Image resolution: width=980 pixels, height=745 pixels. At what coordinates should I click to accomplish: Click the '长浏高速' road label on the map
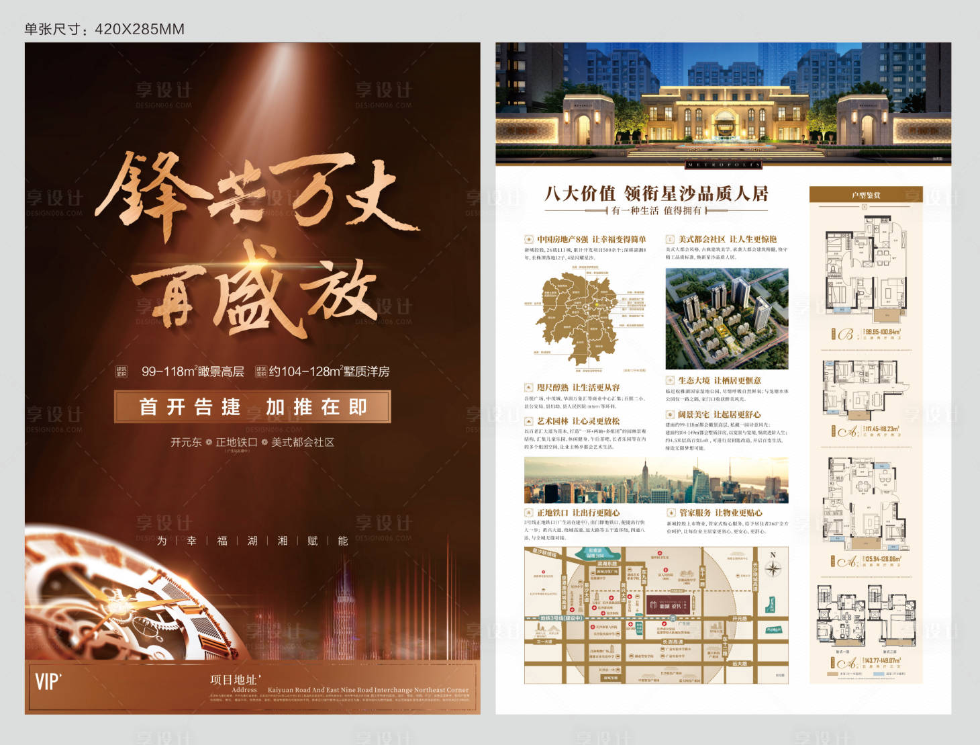tap(672, 642)
